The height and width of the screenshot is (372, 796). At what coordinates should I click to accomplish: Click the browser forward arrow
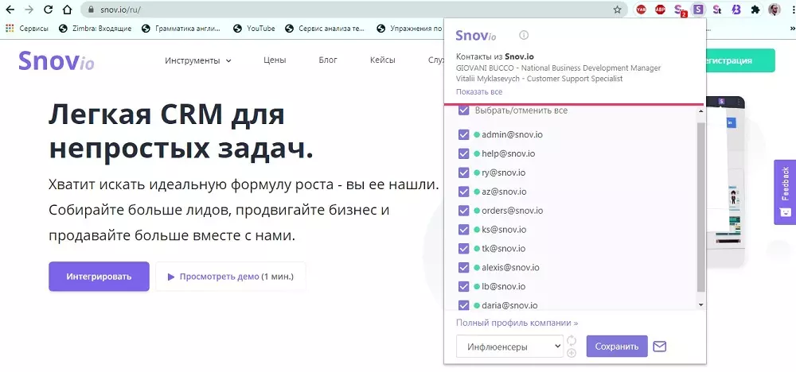pos(29,10)
